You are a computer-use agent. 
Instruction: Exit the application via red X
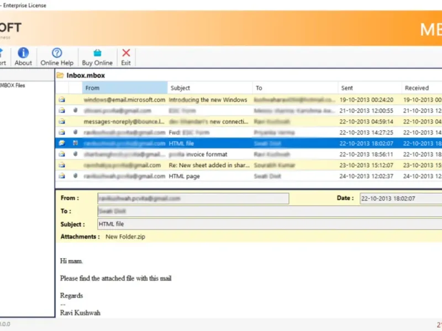(x=126, y=53)
